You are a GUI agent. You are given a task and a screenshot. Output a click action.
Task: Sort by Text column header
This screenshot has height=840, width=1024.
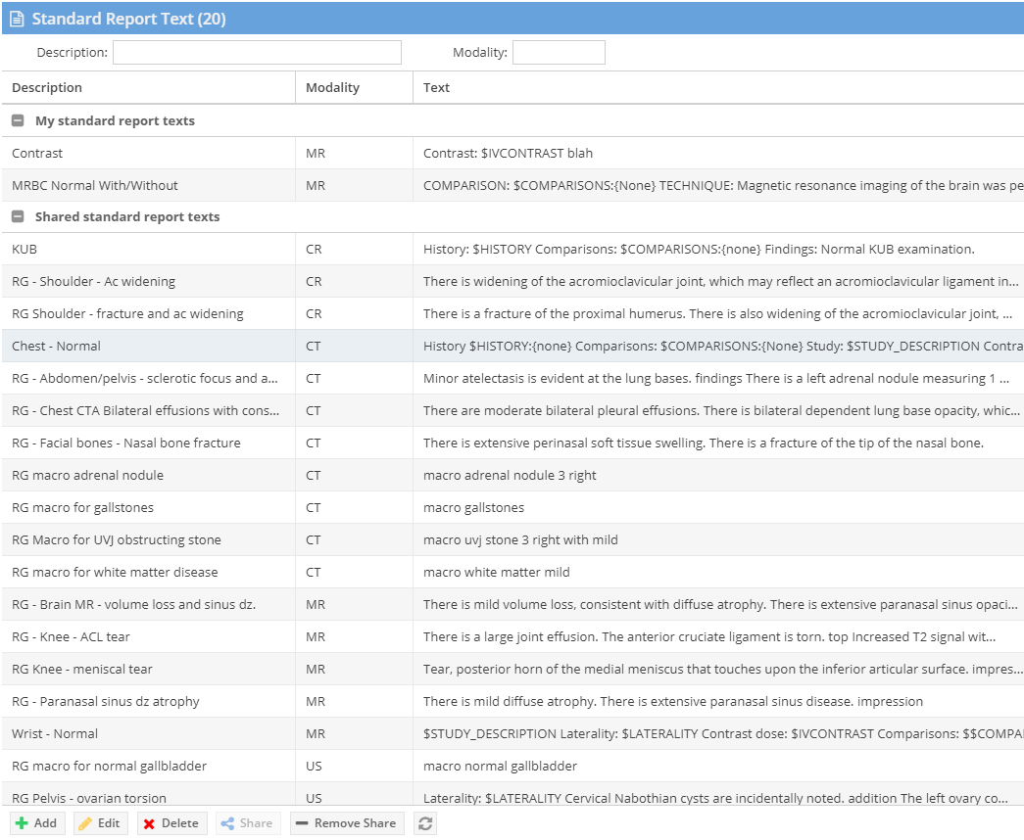pyautogui.click(x=718, y=87)
